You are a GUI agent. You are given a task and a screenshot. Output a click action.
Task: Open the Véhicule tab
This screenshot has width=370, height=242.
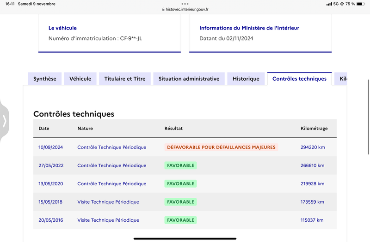[80, 79]
